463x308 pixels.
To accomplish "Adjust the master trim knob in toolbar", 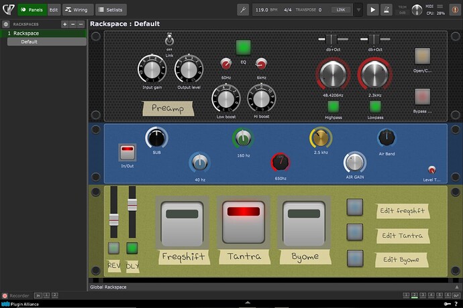I will [417, 10].
